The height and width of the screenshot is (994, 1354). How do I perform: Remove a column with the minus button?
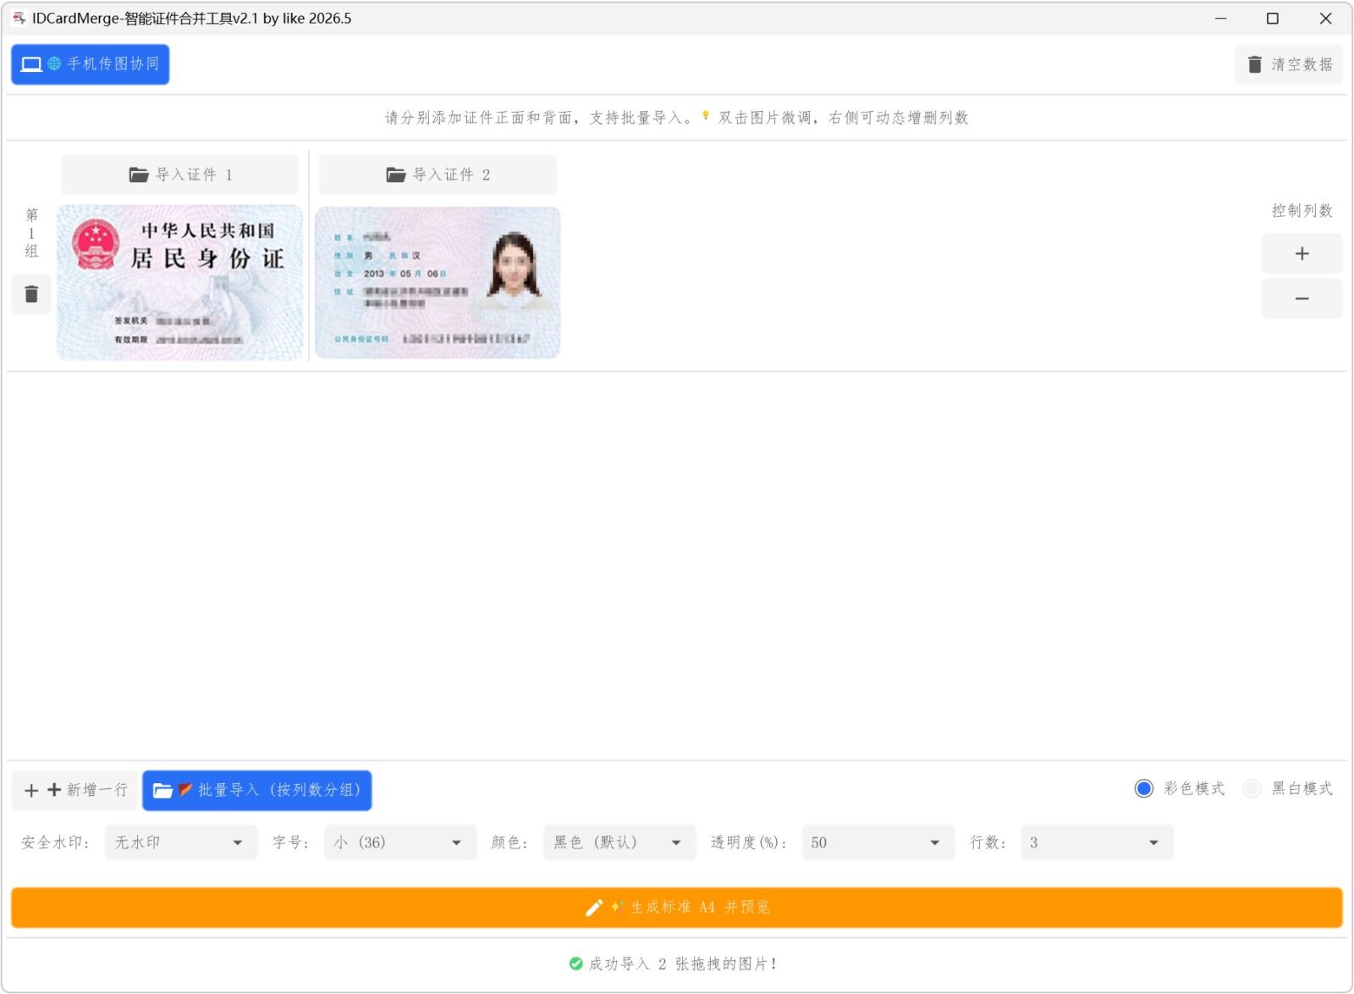1302,299
